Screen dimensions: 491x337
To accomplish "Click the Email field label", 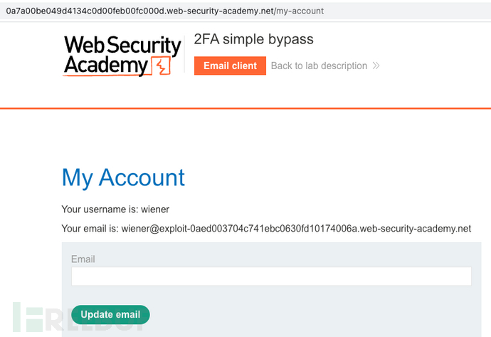I will (x=83, y=259).
